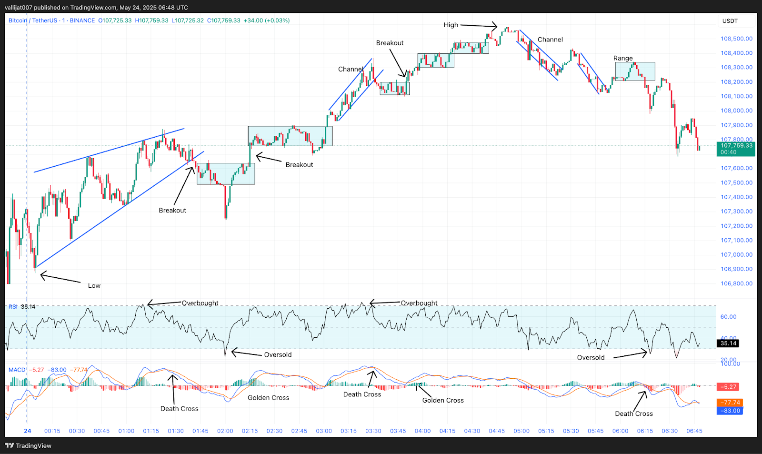
Task: Select the 'Low' annotation text
Action: 94,286
